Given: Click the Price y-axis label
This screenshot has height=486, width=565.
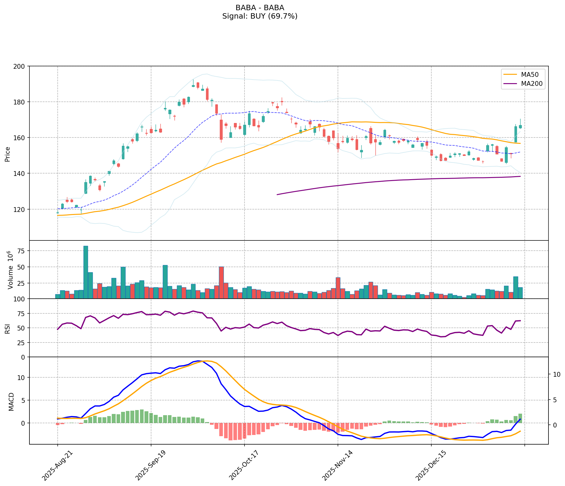Looking at the screenshot, I should pos(8,154).
